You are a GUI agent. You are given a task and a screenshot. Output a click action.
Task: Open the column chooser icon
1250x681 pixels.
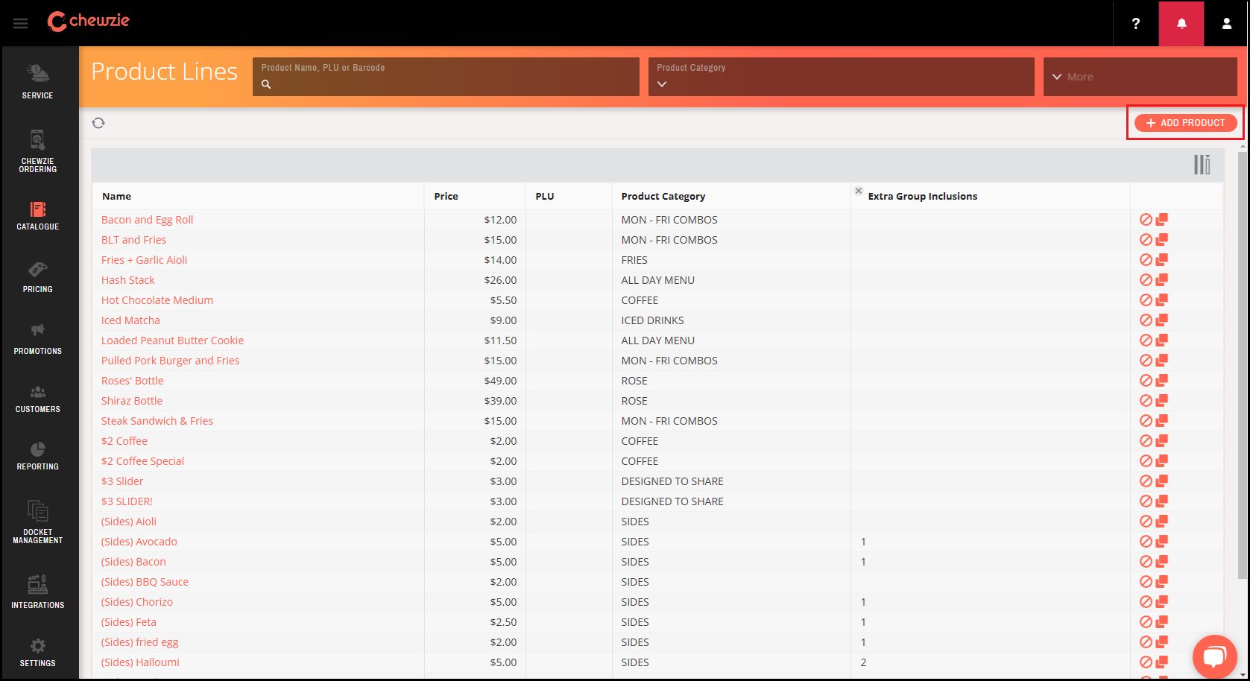pyautogui.click(x=1202, y=165)
